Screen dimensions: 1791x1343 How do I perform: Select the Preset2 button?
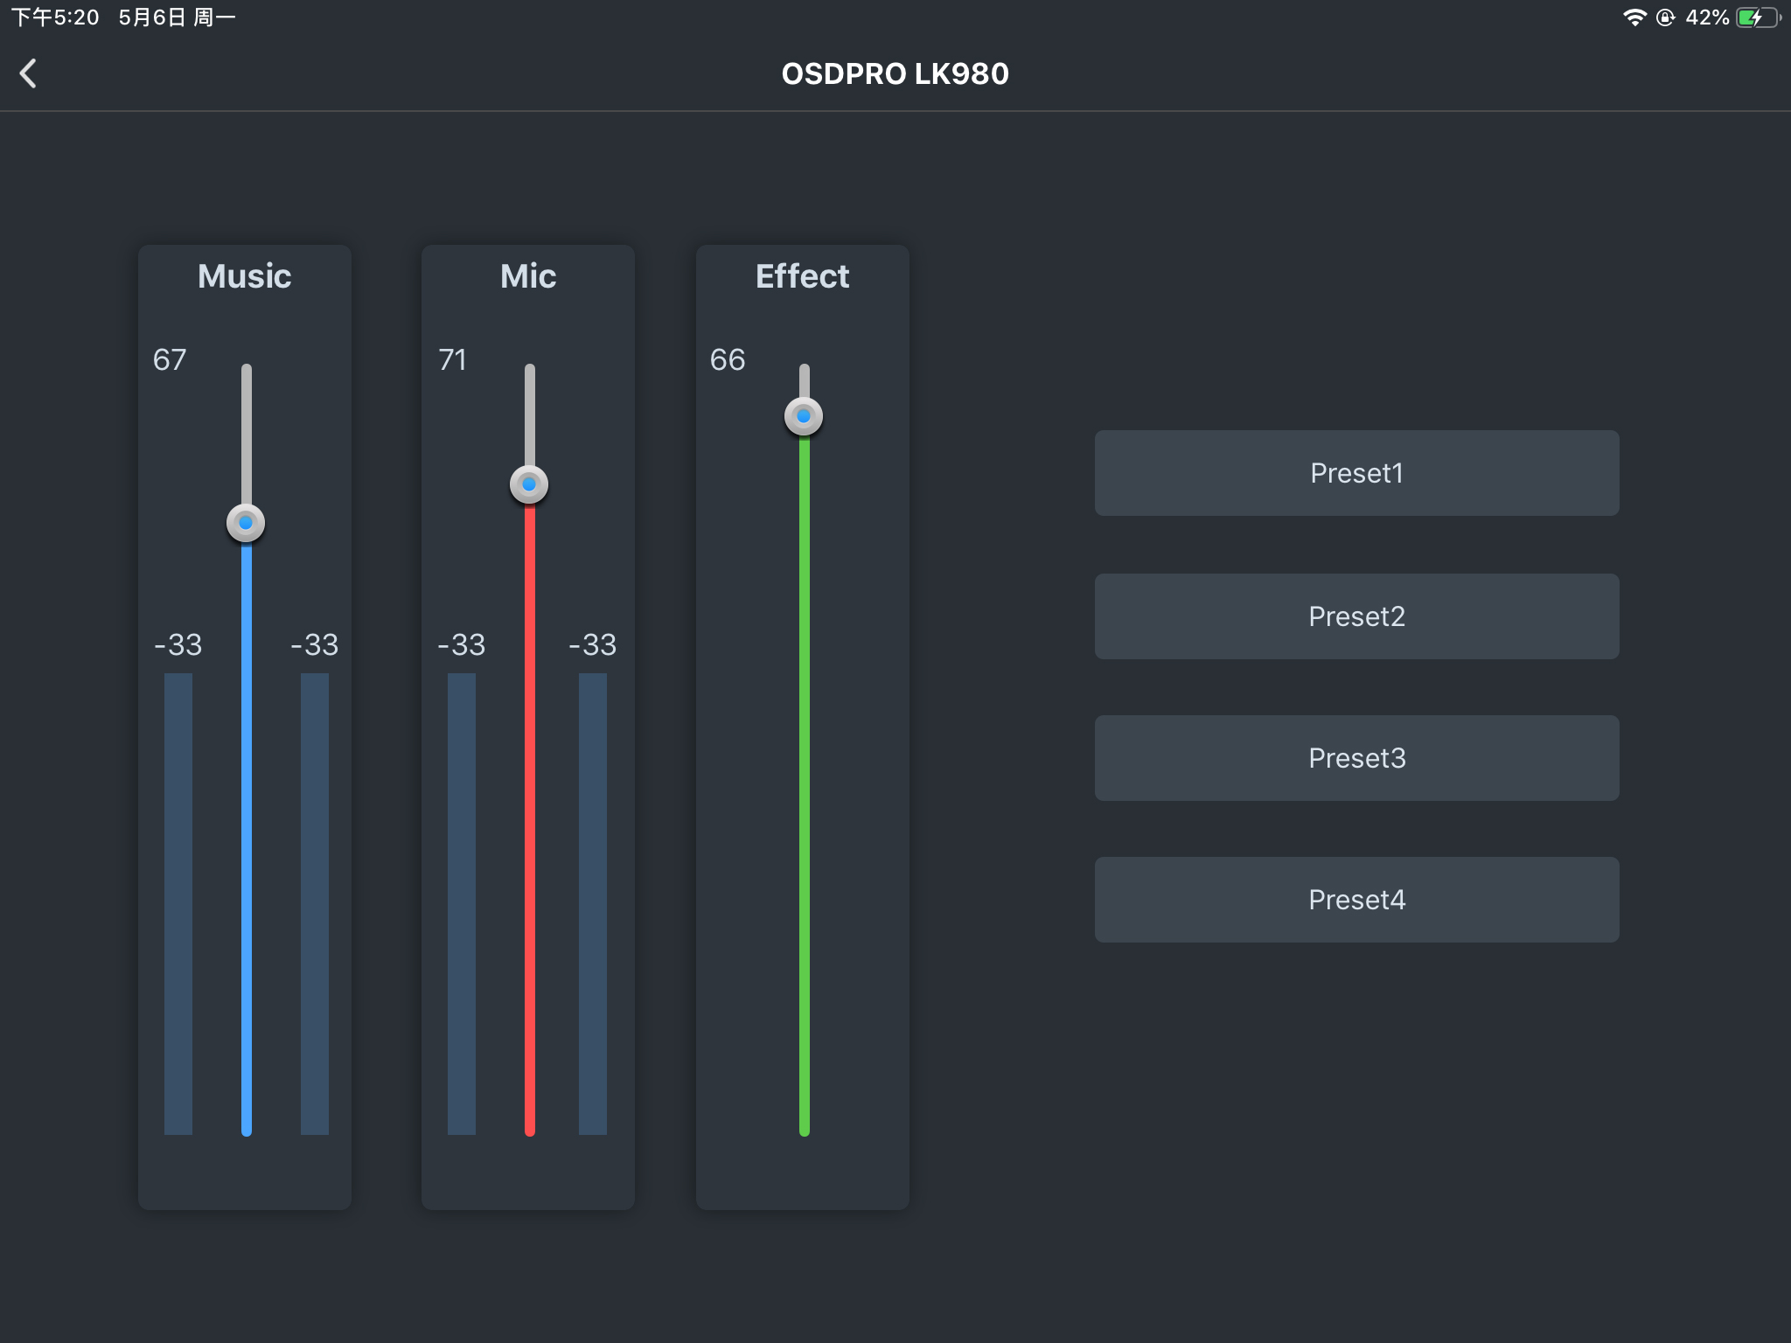tap(1356, 616)
